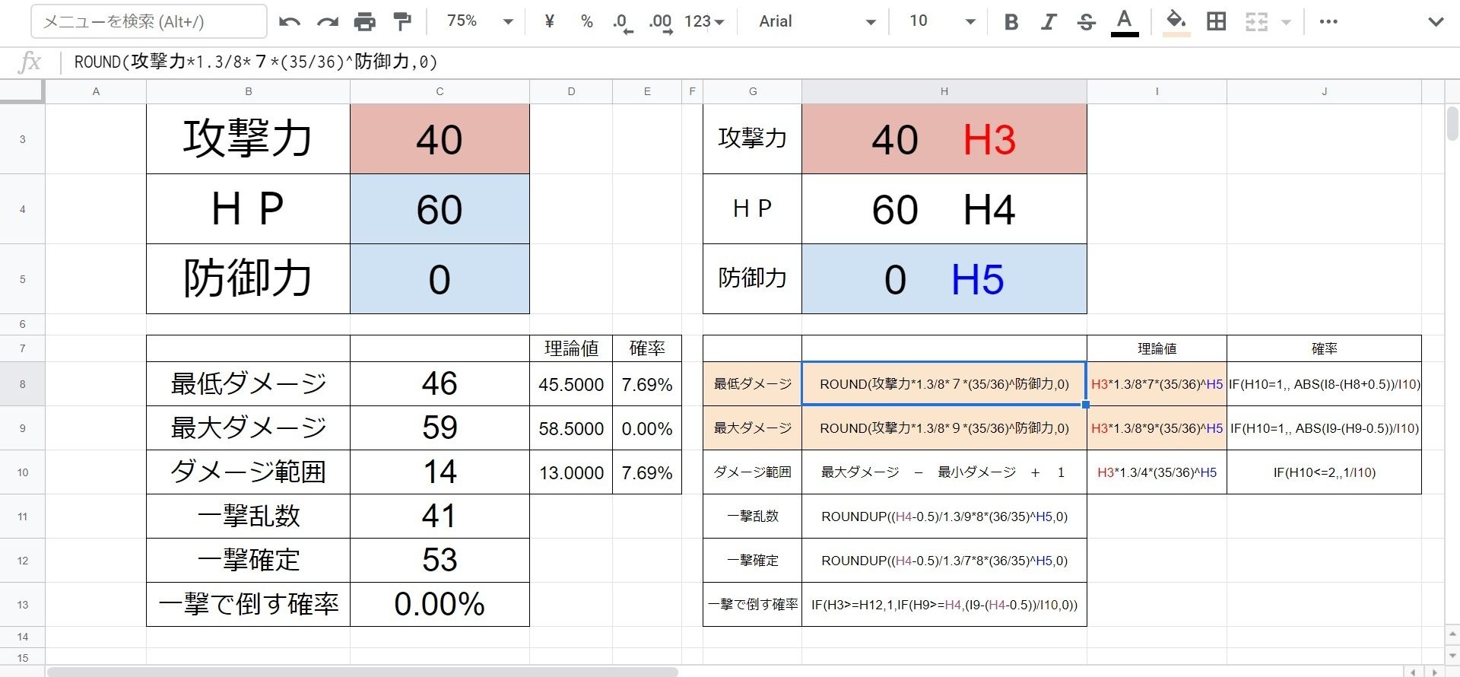
Task: Select the H9 formula cell with *9*
Action: coord(944,428)
